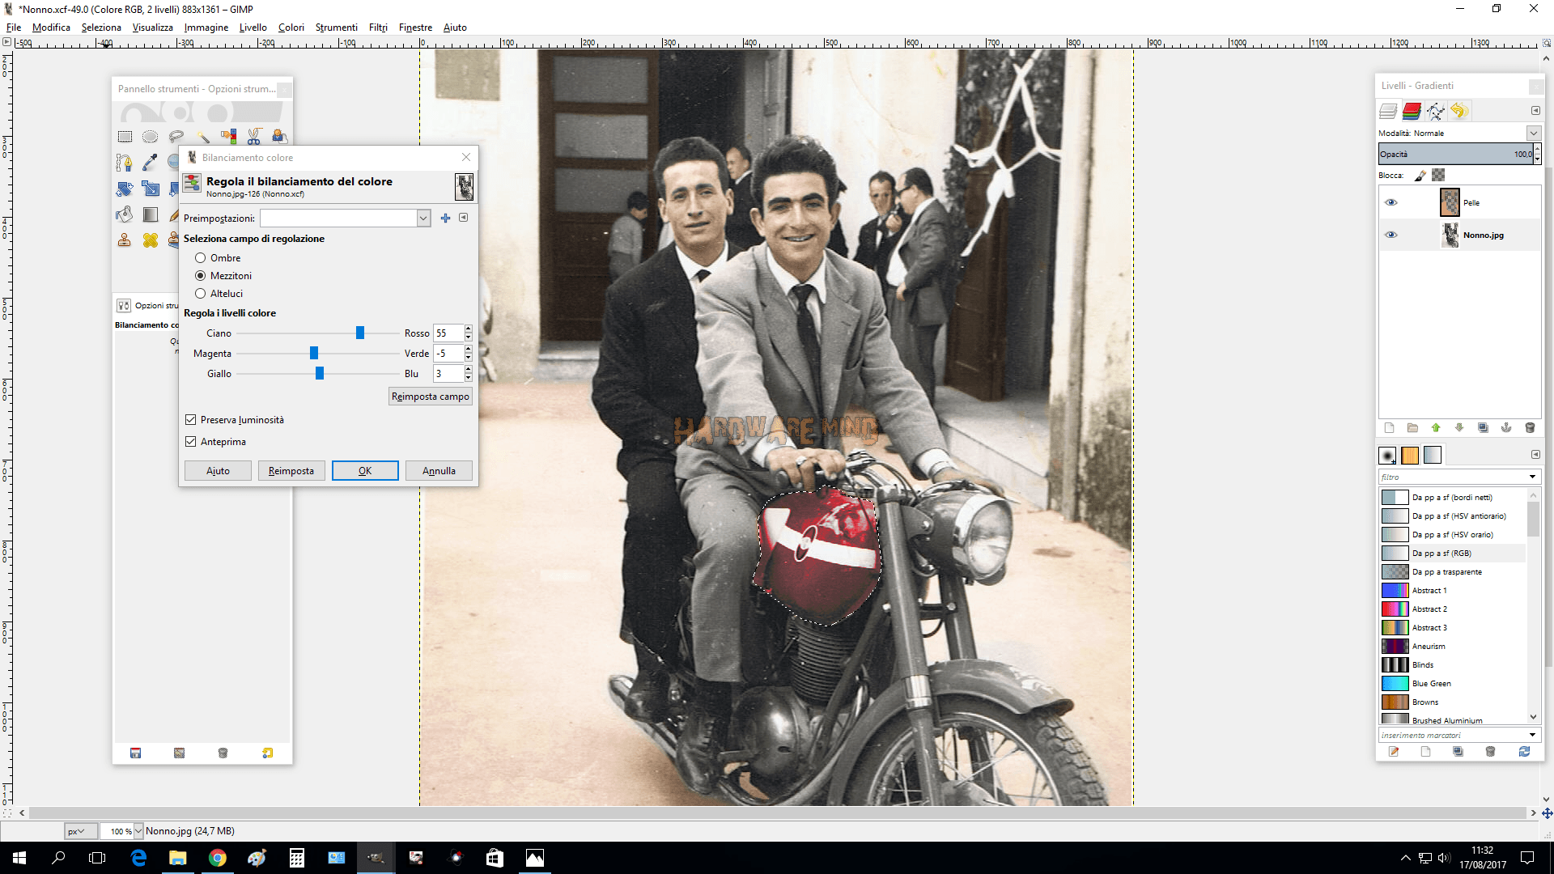The image size is (1554, 874).
Task: Select the Free Select lasso tool
Action: [x=176, y=137]
